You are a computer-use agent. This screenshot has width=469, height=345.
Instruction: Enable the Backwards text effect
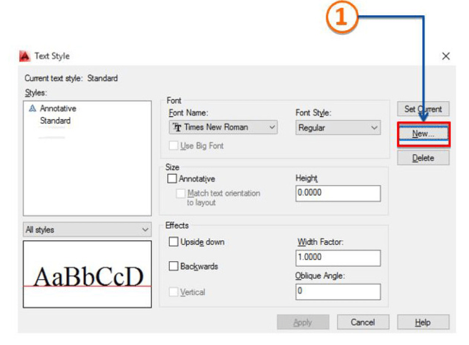click(172, 265)
